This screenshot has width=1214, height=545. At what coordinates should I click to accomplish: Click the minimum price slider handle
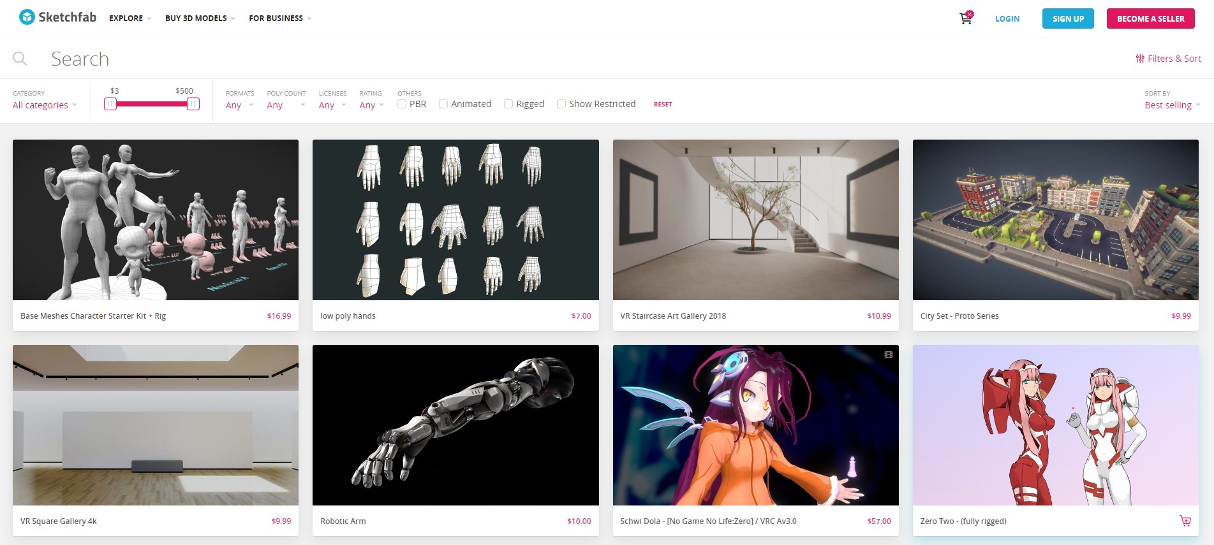click(110, 104)
